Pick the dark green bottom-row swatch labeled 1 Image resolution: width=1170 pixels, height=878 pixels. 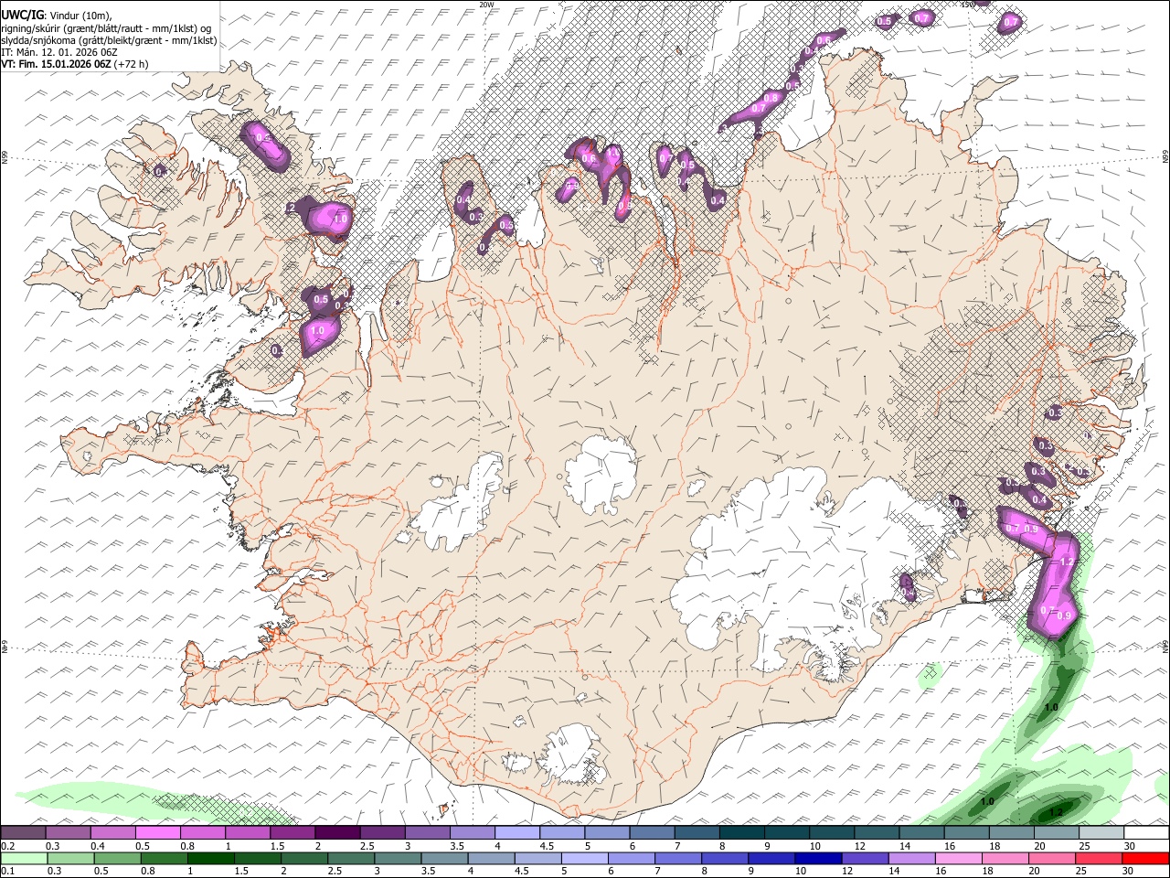(x=210, y=858)
